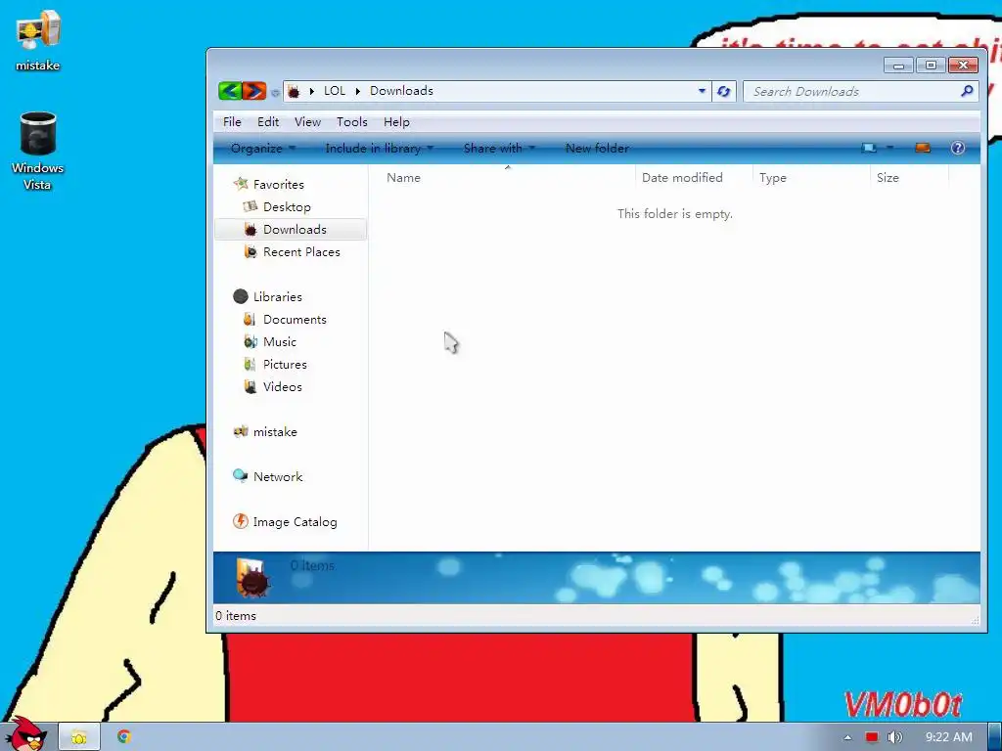Image resolution: width=1002 pixels, height=751 pixels.
Task: Click the search magnifier icon
Action: [967, 91]
